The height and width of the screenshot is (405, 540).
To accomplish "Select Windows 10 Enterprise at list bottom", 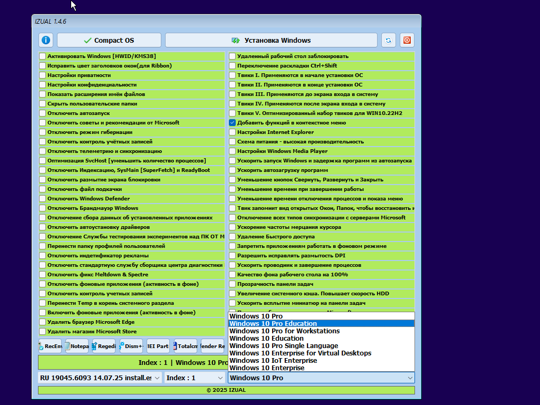I will tap(321, 368).
